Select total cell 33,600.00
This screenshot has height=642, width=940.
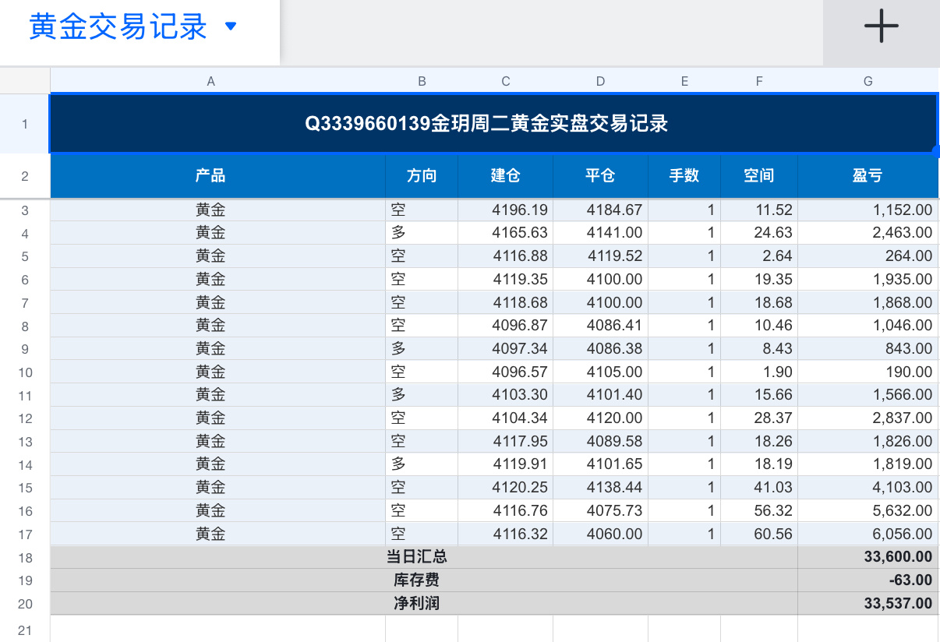tap(868, 557)
